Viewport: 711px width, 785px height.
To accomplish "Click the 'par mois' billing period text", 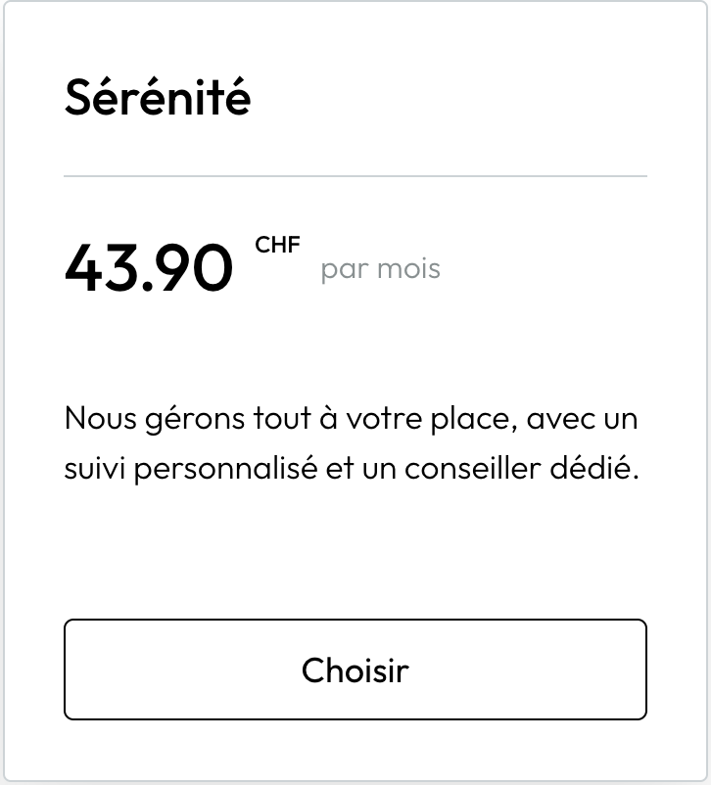I will [x=380, y=269].
